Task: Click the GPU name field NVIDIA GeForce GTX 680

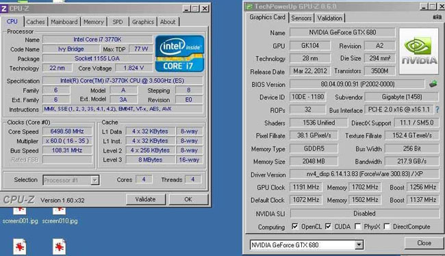Action: [342, 32]
